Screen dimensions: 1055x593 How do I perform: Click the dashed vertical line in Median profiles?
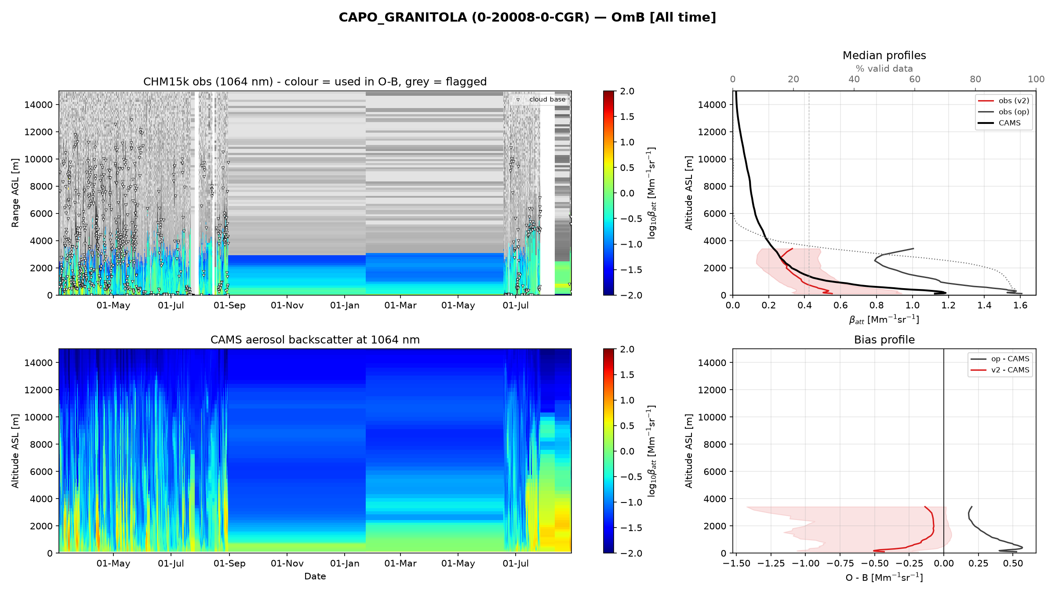[x=809, y=193]
